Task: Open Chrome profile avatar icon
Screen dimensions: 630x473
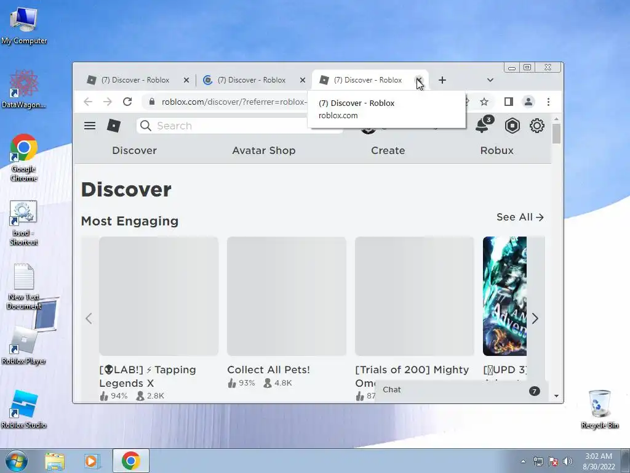Action: tap(528, 102)
